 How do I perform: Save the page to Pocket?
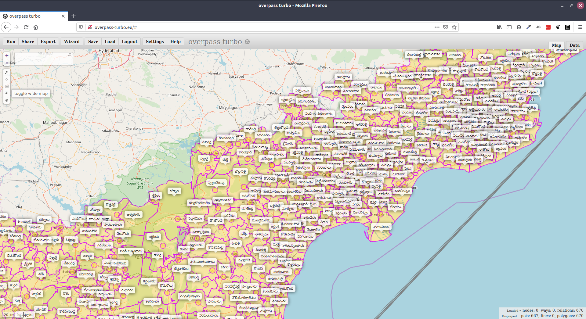coord(446,27)
